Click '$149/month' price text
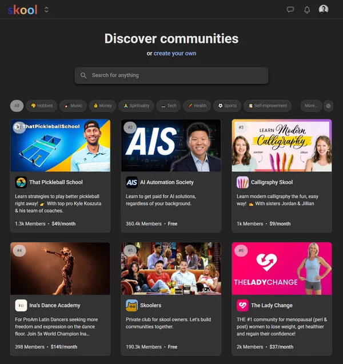 (x=64, y=347)
